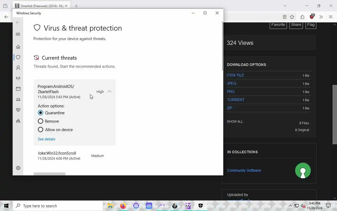Click the Community Software green logo
The width and height of the screenshot is (337, 211).
tap(303, 170)
